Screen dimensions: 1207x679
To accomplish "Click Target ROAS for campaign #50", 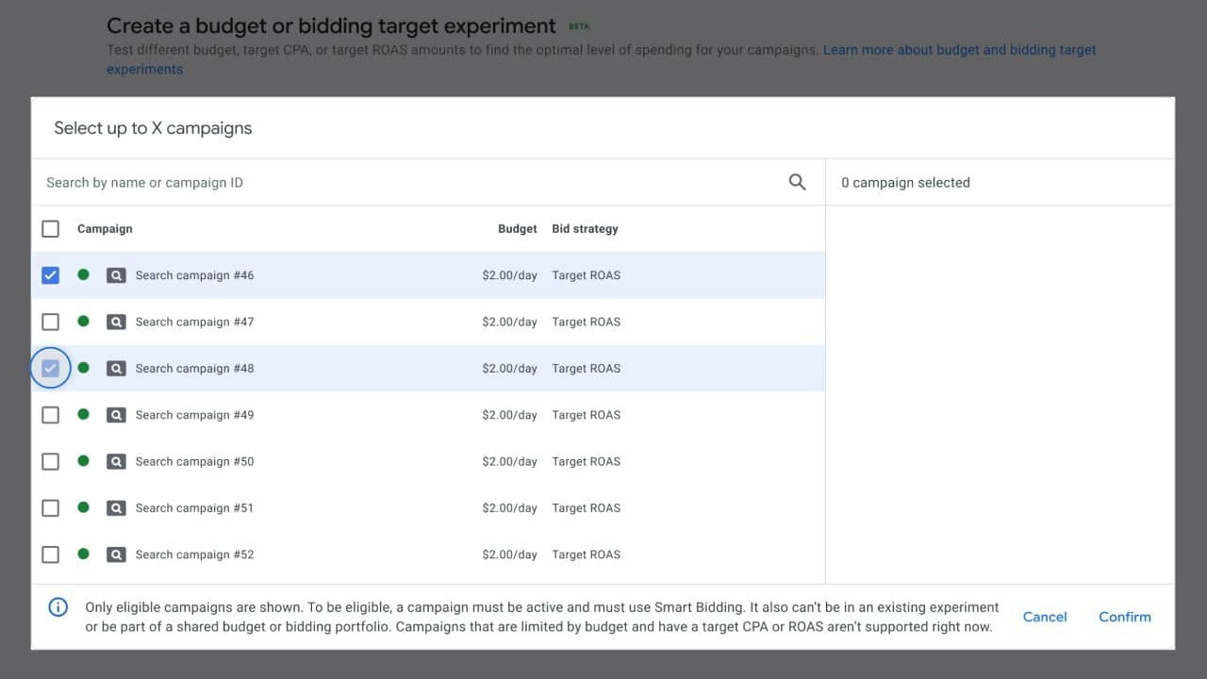I will click(x=587, y=461).
